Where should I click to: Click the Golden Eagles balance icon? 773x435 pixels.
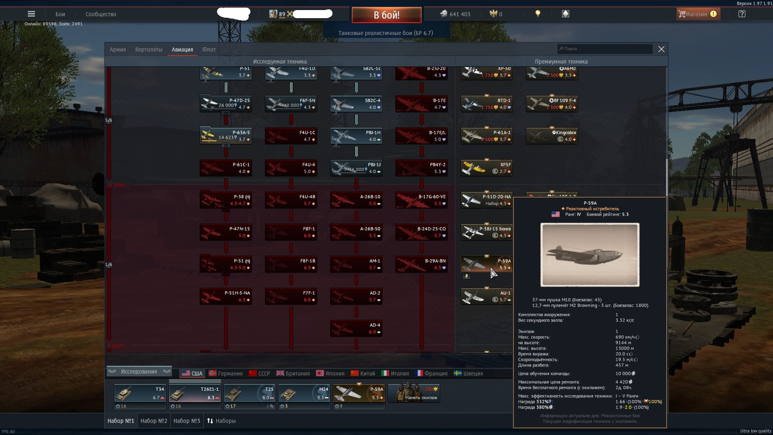click(x=494, y=14)
